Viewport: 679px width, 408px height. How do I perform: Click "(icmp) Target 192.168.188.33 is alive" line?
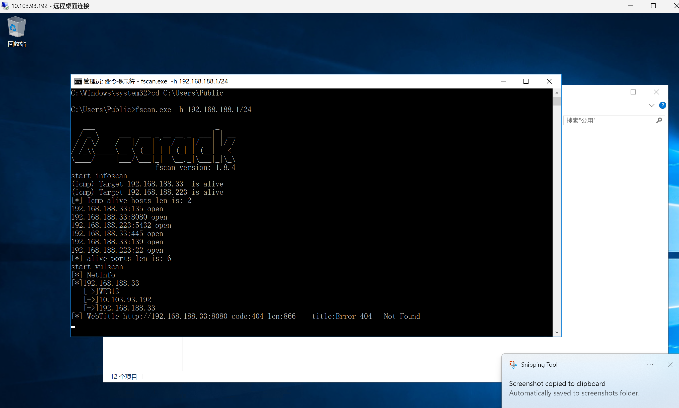pyautogui.click(x=147, y=184)
